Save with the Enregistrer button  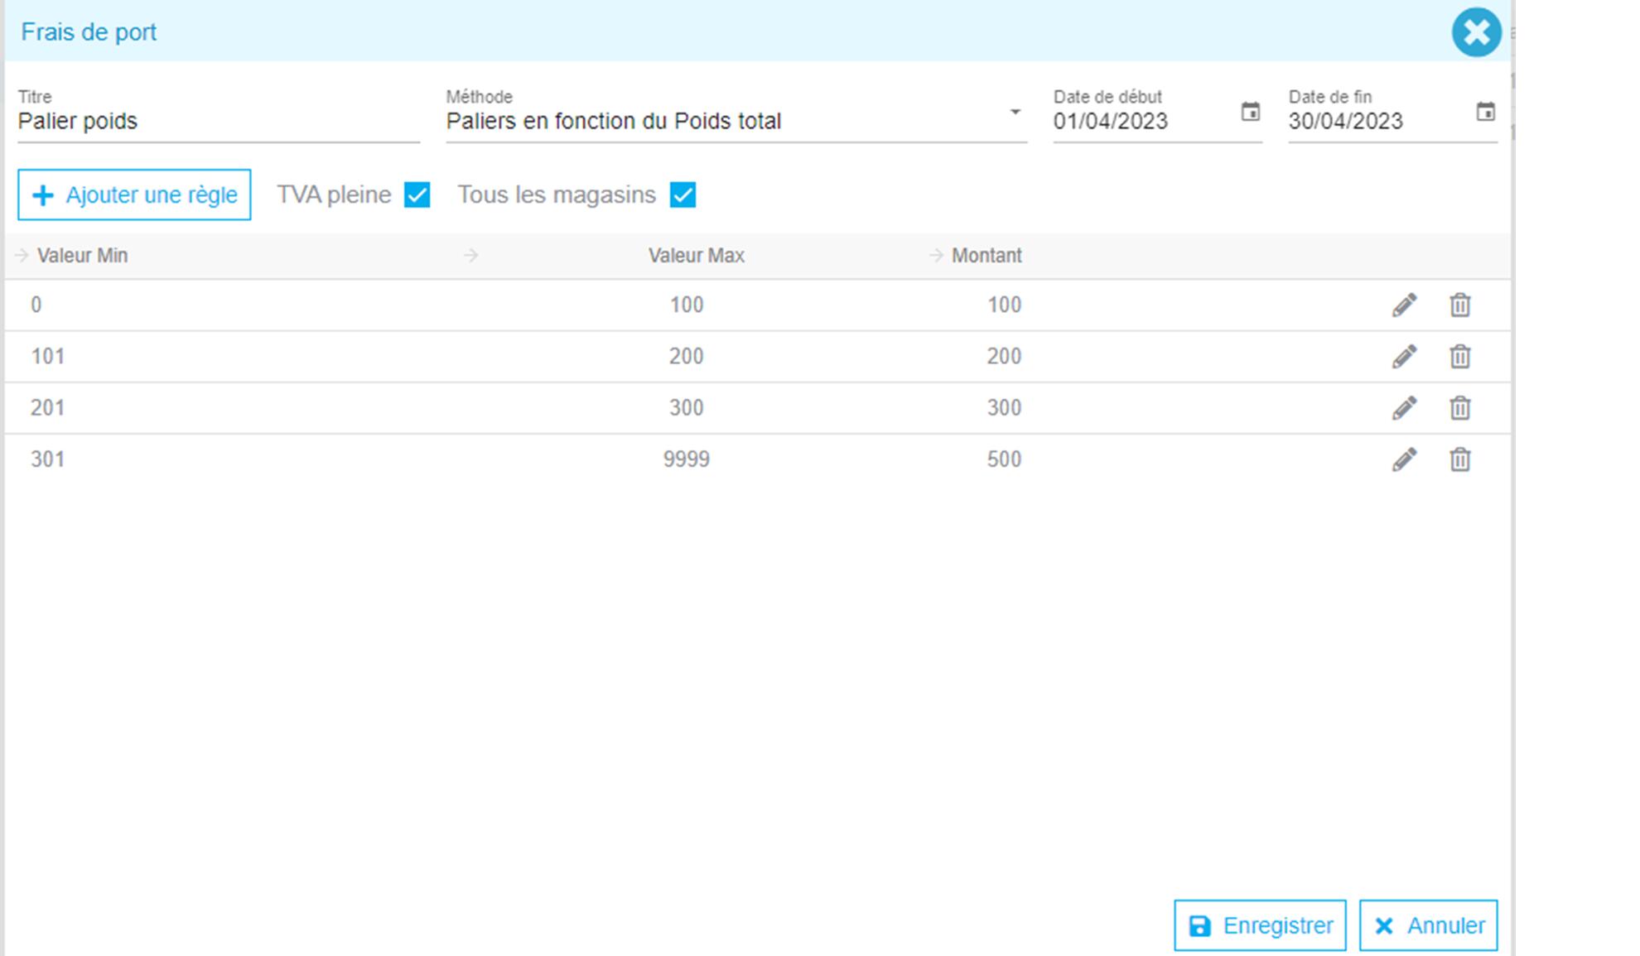(x=1259, y=925)
